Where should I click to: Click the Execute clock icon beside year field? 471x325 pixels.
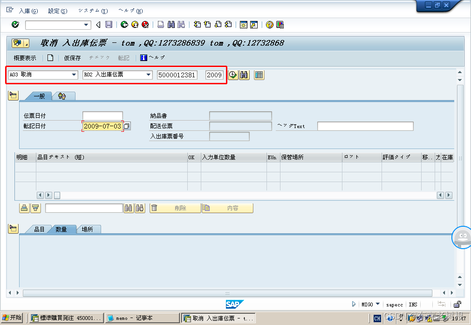click(232, 75)
